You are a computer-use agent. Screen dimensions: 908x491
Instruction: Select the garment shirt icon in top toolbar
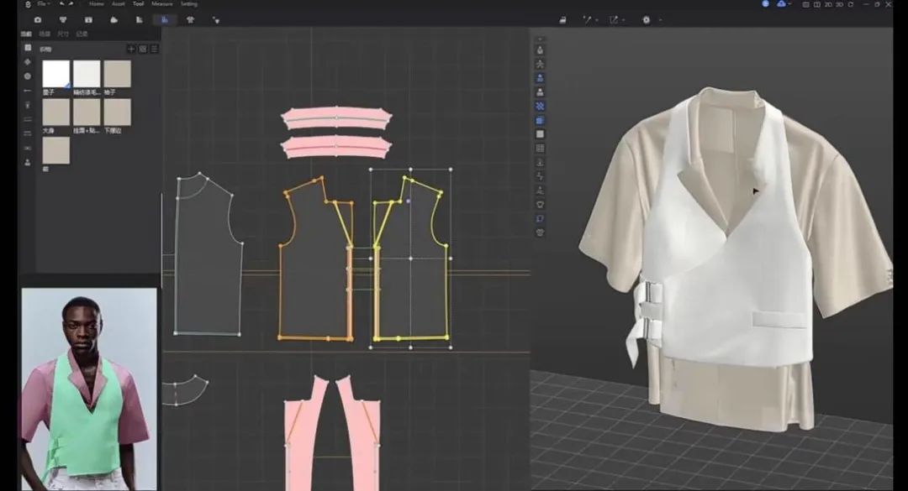(x=190, y=19)
